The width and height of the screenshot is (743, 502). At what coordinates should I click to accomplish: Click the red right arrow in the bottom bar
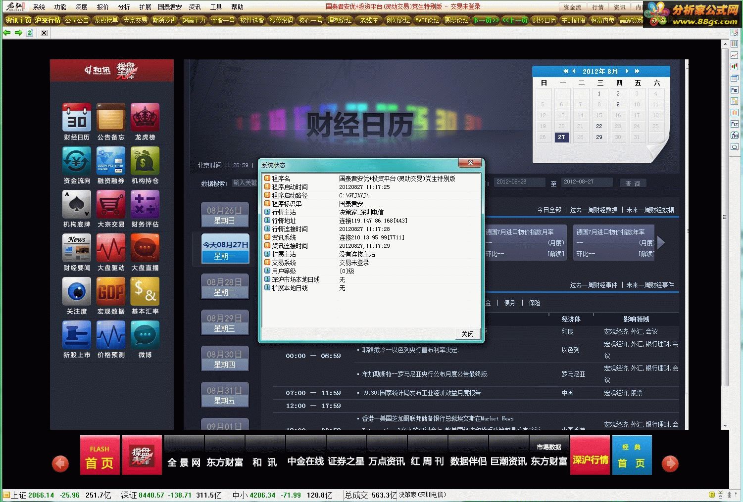tap(670, 464)
